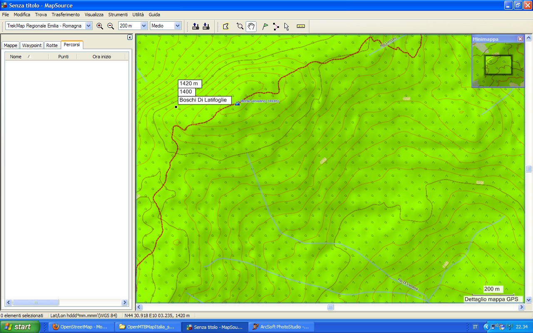Switch to OpenStreetMap Firefox taskbar window
The width and height of the screenshot is (533, 333).
(x=82, y=327)
